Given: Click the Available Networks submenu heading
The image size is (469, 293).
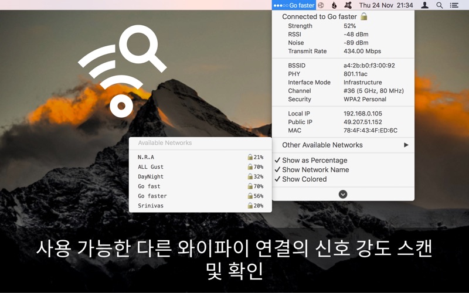Looking at the screenshot, I should pyautogui.click(x=165, y=143).
